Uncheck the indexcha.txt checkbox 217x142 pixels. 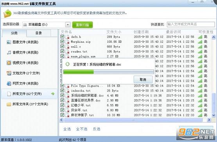click(x=62, y=90)
